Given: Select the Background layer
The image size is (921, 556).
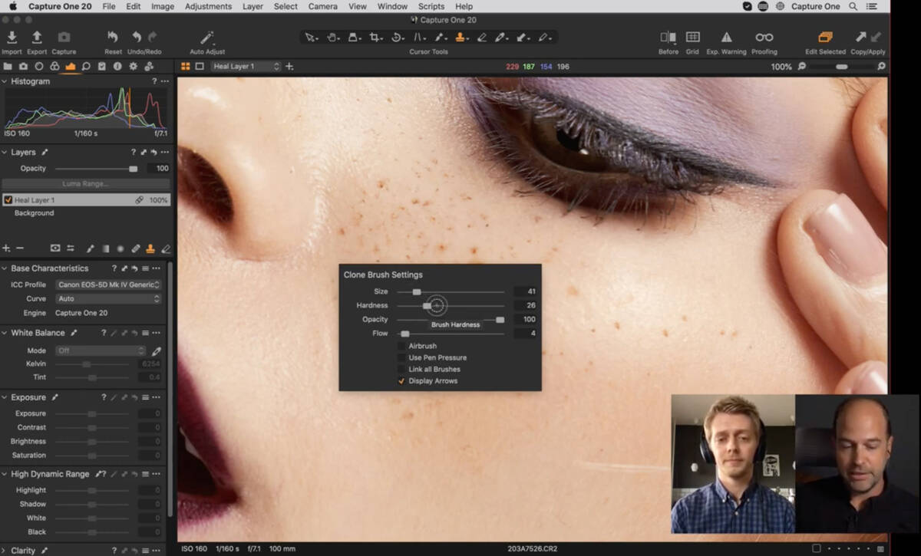Looking at the screenshot, I should click(35, 213).
